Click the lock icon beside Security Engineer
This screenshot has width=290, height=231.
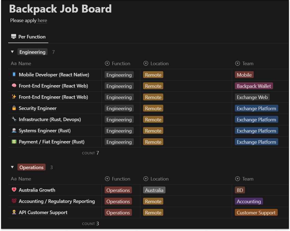click(x=14, y=108)
